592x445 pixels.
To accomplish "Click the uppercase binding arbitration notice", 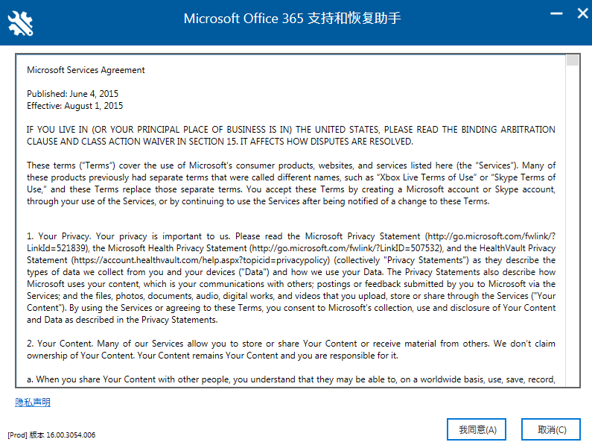I will click(x=290, y=135).
